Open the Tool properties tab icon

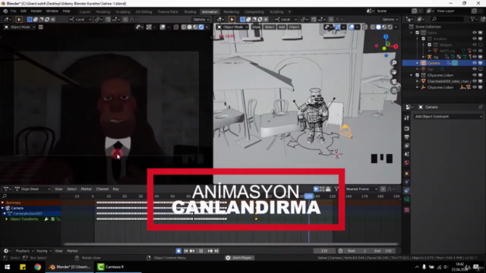[407, 118]
